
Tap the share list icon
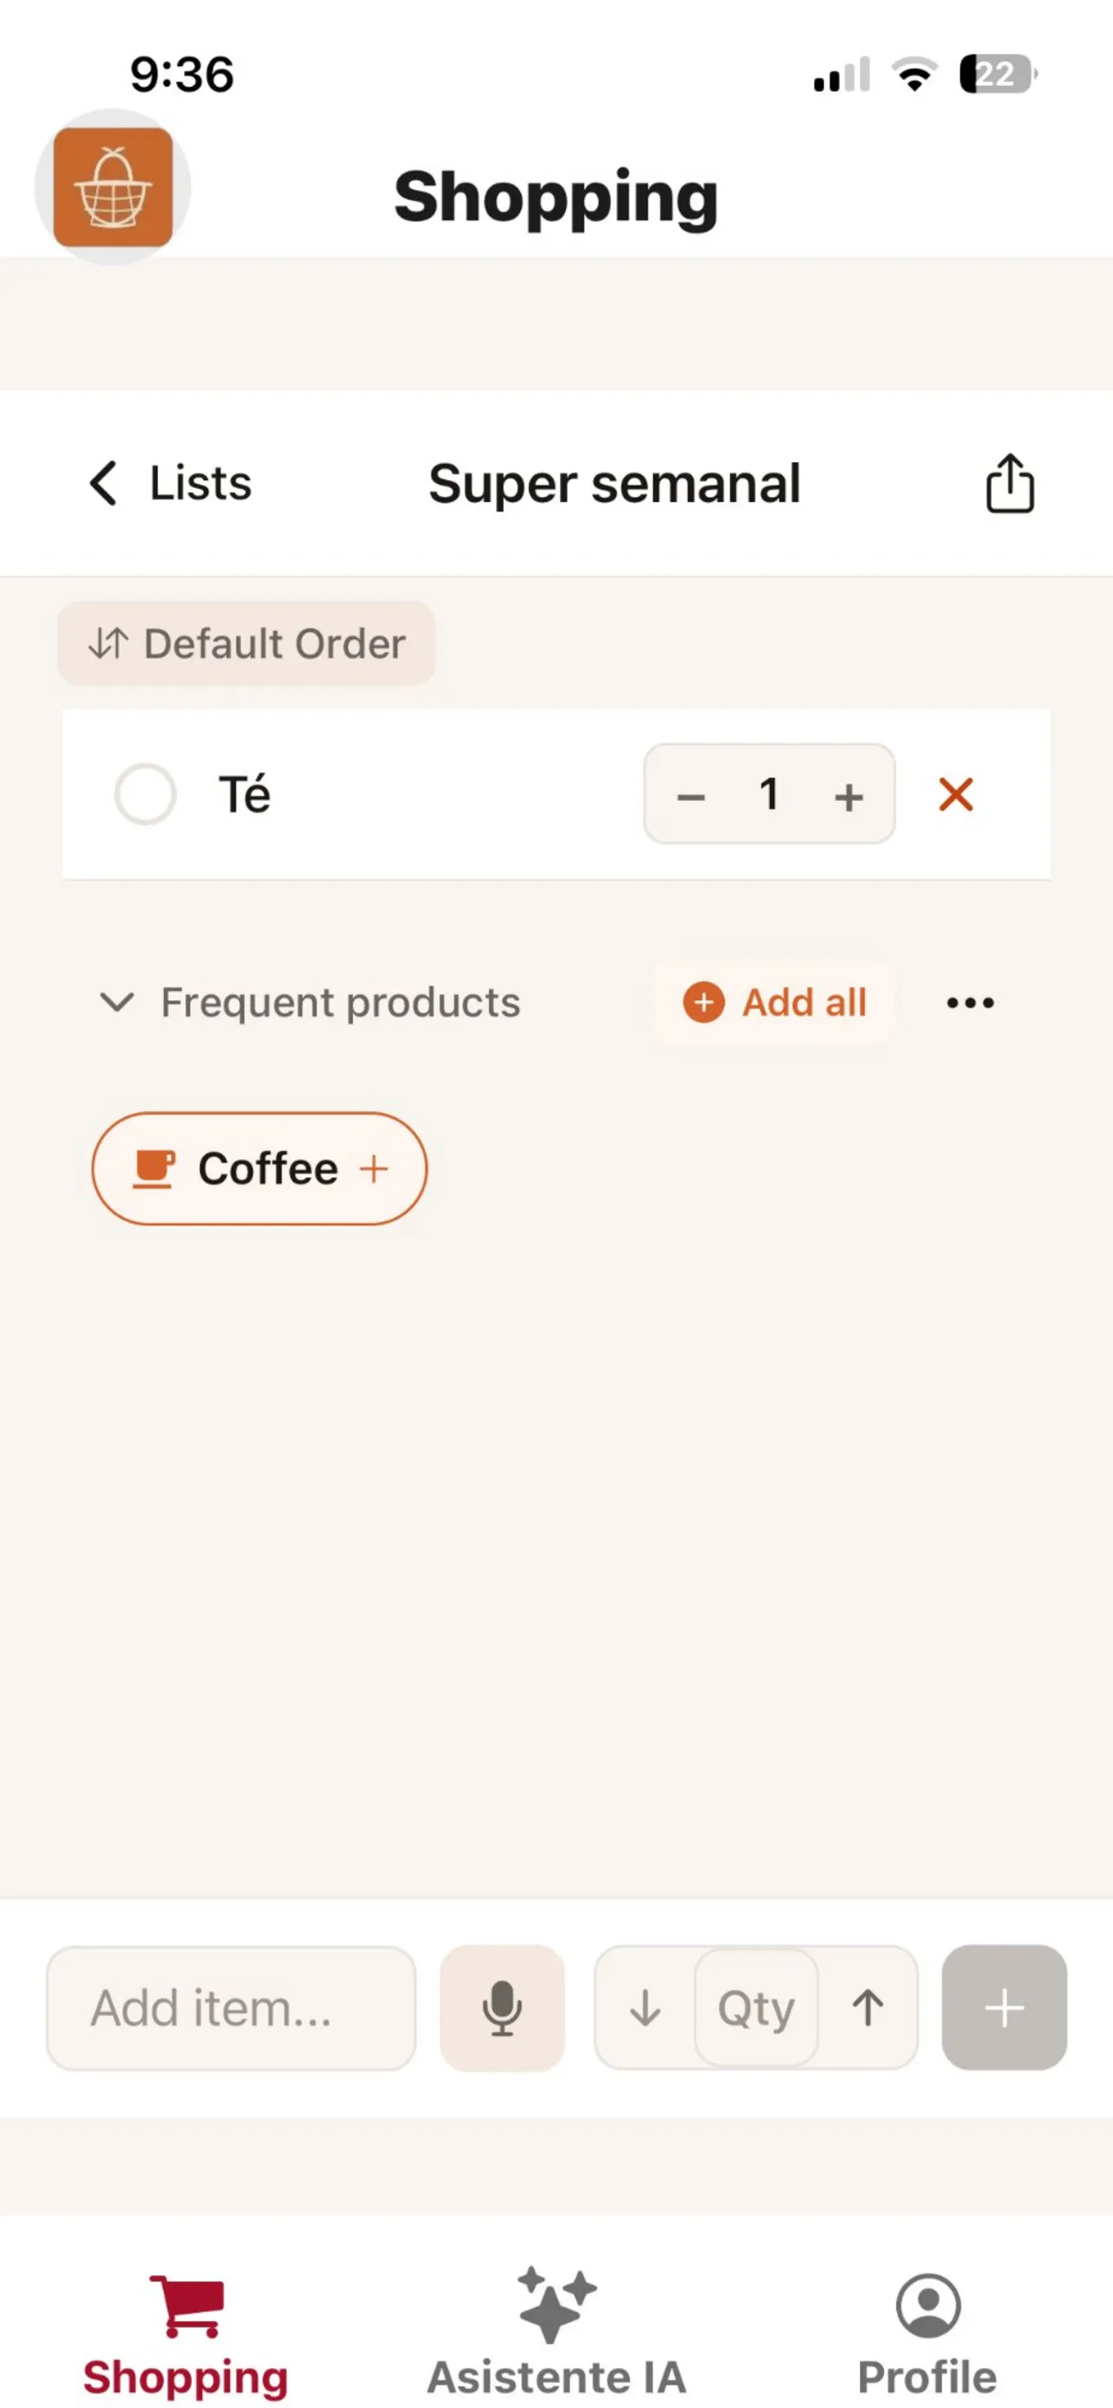(x=1009, y=484)
